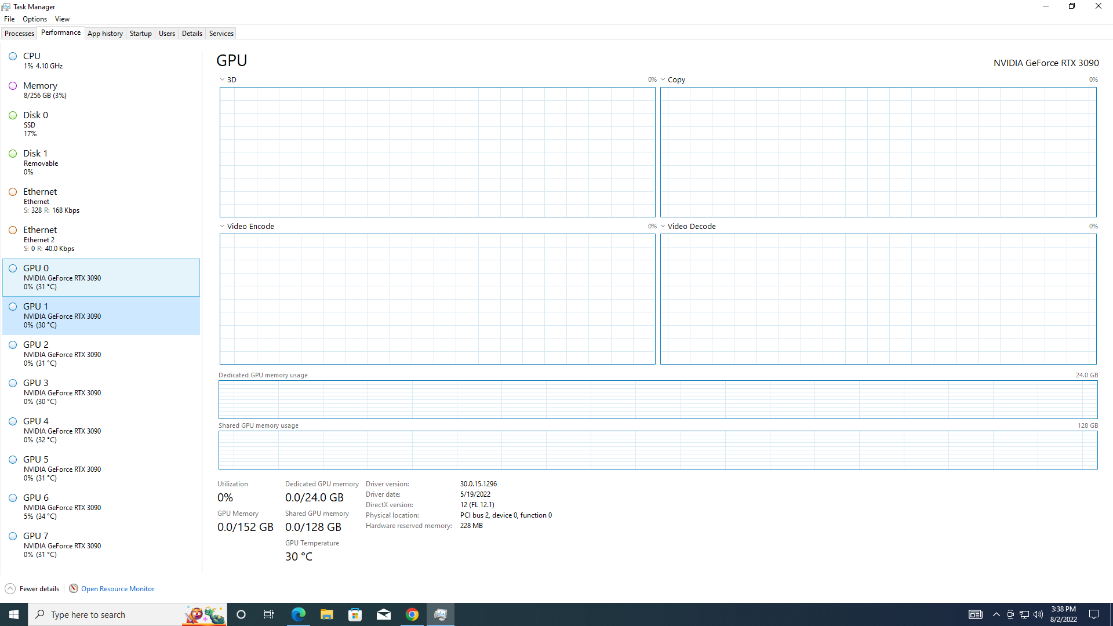The width and height of the screenshot is (1113, 626).
Task: Open File Explorer from the taskbar
Action: pyautogui.click(x=327, y=614)
